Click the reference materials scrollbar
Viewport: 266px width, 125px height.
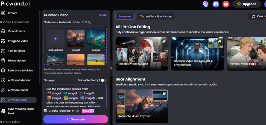(x=106, y=37)
